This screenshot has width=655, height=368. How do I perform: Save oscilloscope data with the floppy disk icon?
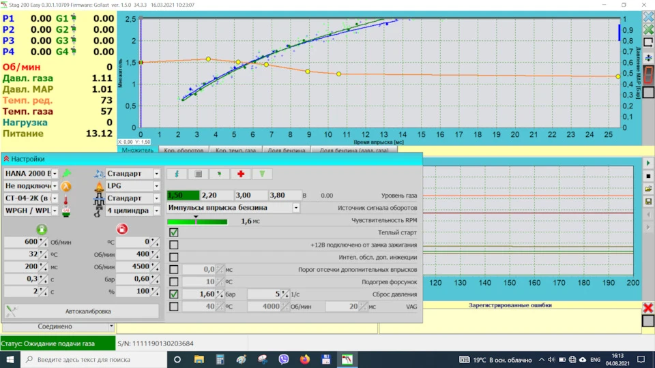point(648,202)
